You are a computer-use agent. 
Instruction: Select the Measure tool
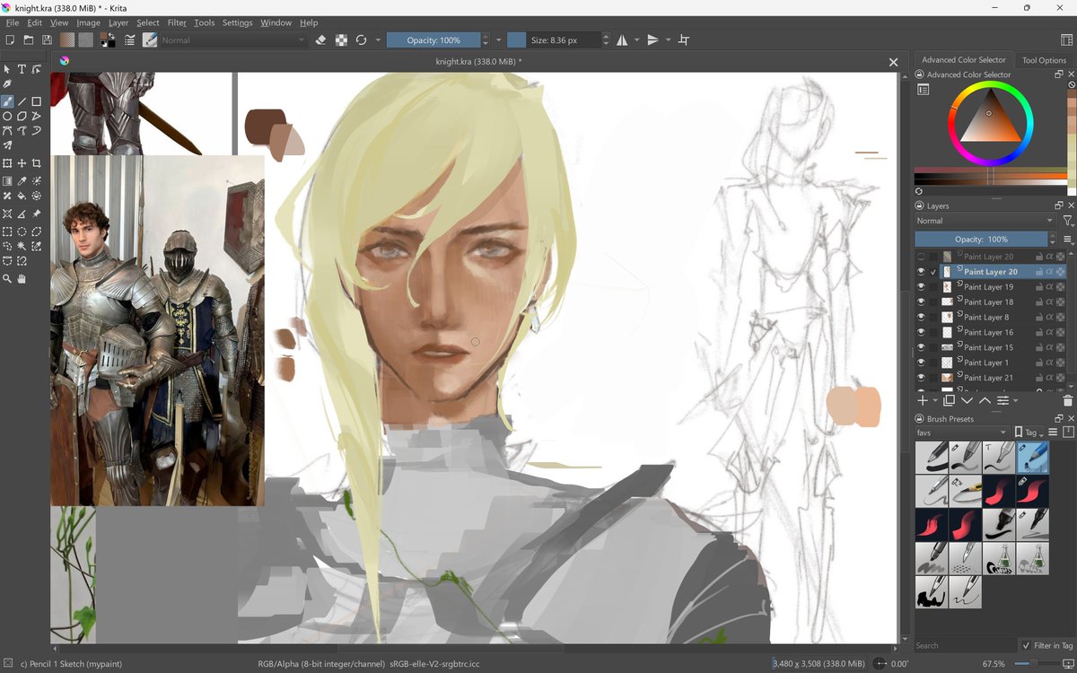tap(22, 214)
